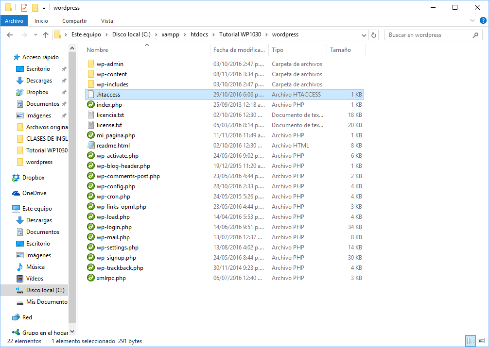
Task: Select the wp-login.php file name
Action: click(114, 227)
